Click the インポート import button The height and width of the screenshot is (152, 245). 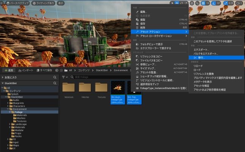26,70
